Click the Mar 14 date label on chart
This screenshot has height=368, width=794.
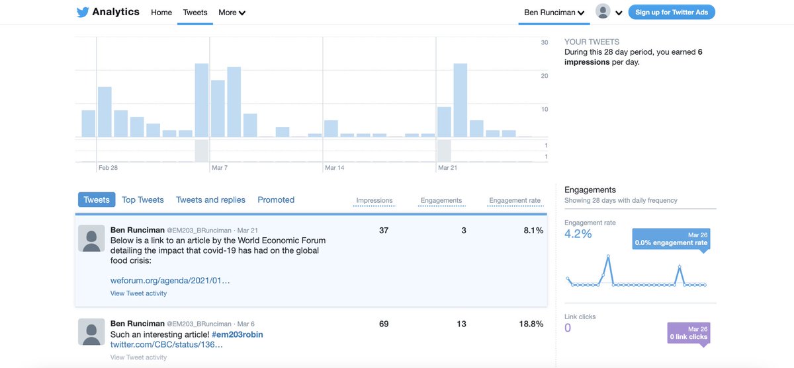pos(335,168)
